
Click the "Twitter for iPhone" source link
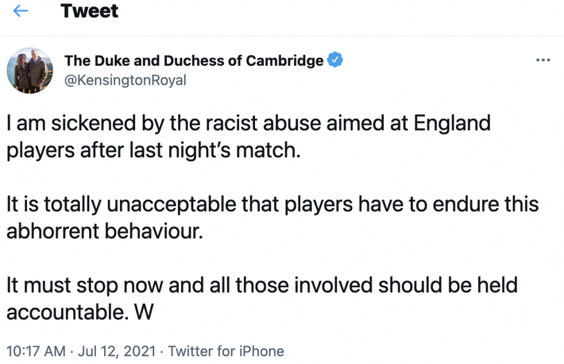(226, 351)
